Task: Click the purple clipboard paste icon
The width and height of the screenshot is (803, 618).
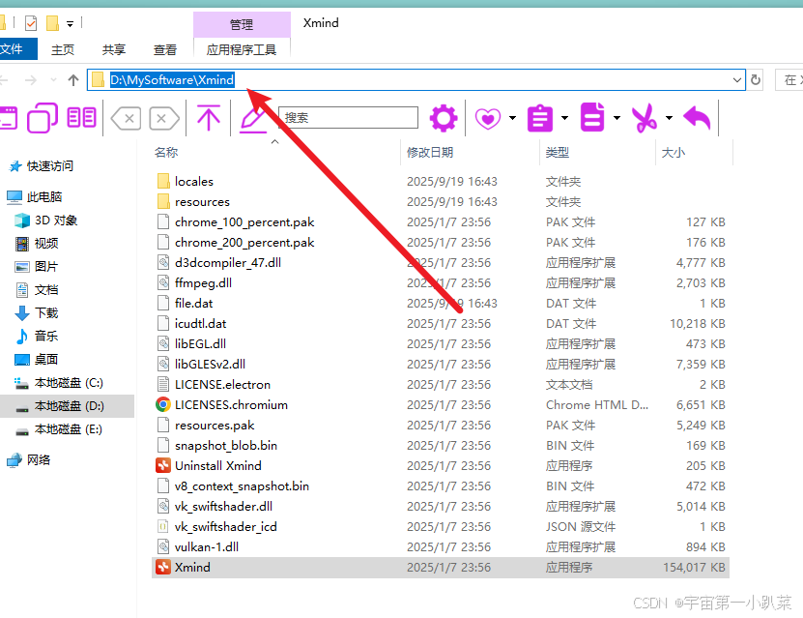Action: (x=540, y=118)
